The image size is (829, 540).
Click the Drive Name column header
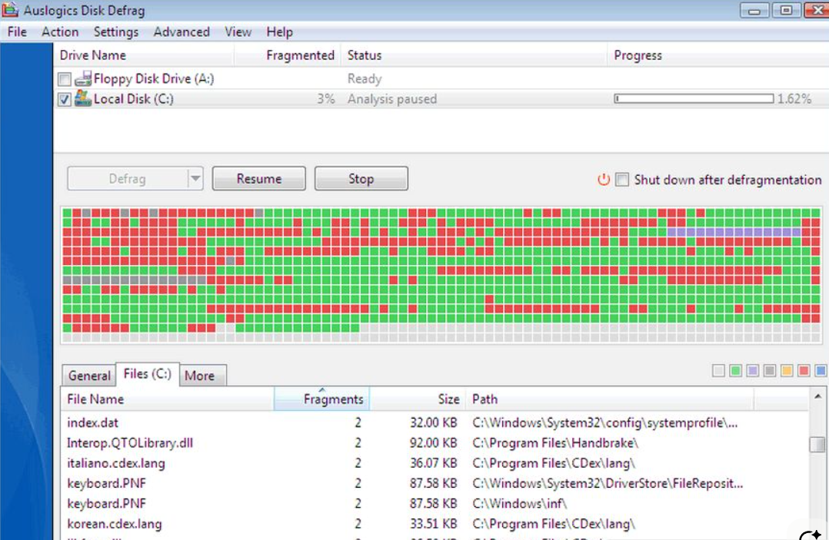[144, 55]
